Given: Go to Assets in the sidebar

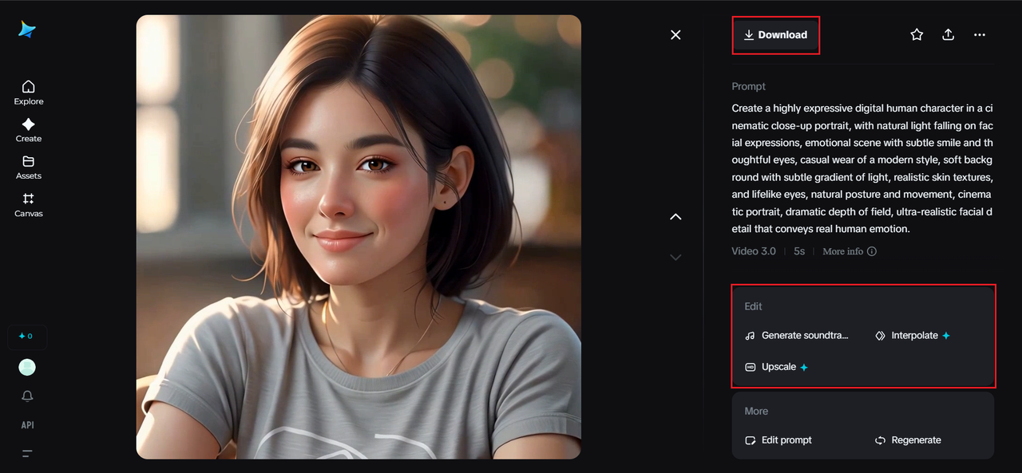Looking at the screenshot, I should (x=28, y=167).
